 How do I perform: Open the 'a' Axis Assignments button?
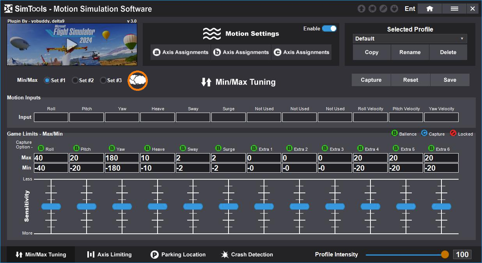tap(181, 52)
